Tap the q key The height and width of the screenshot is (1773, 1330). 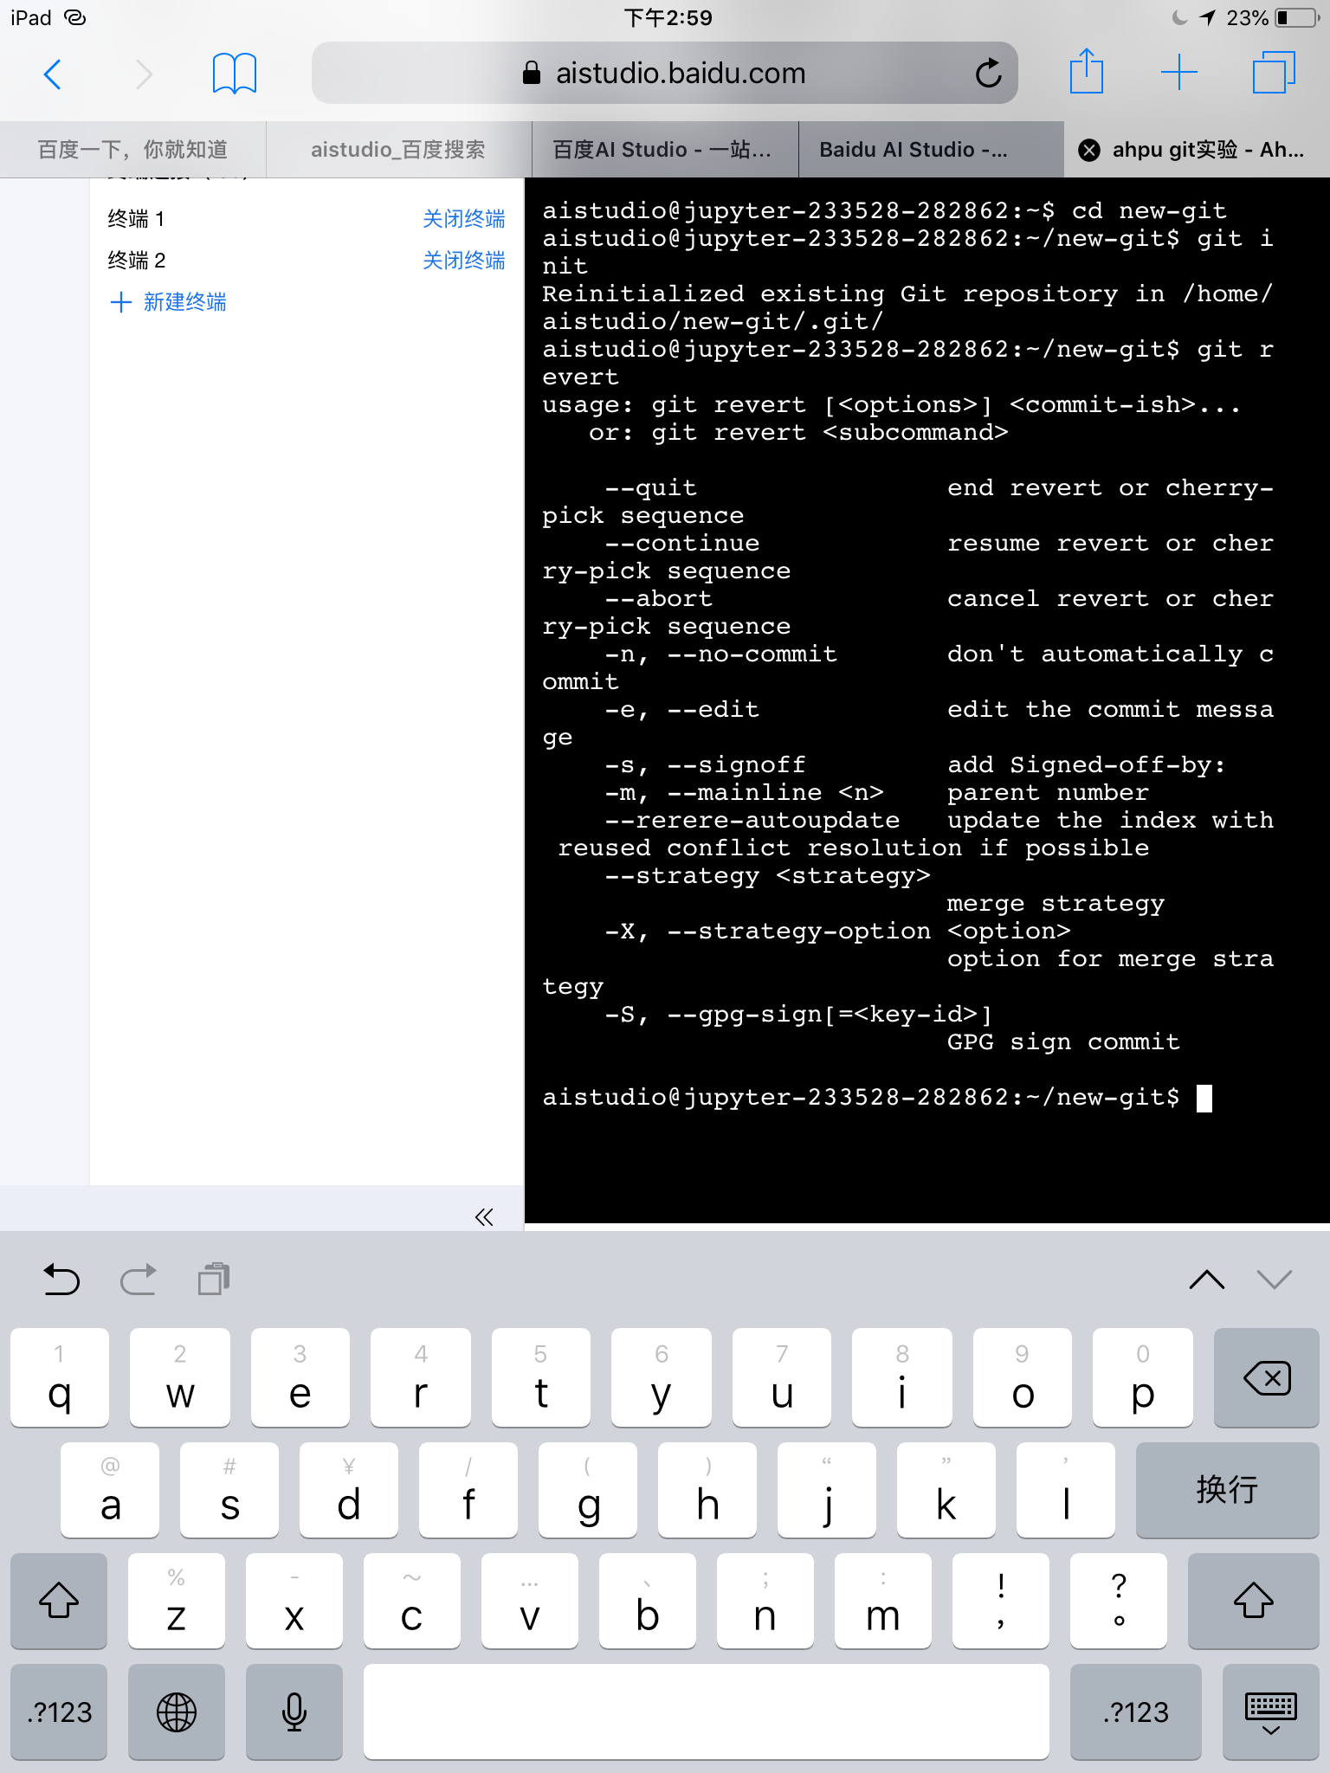coord(60,1377)
